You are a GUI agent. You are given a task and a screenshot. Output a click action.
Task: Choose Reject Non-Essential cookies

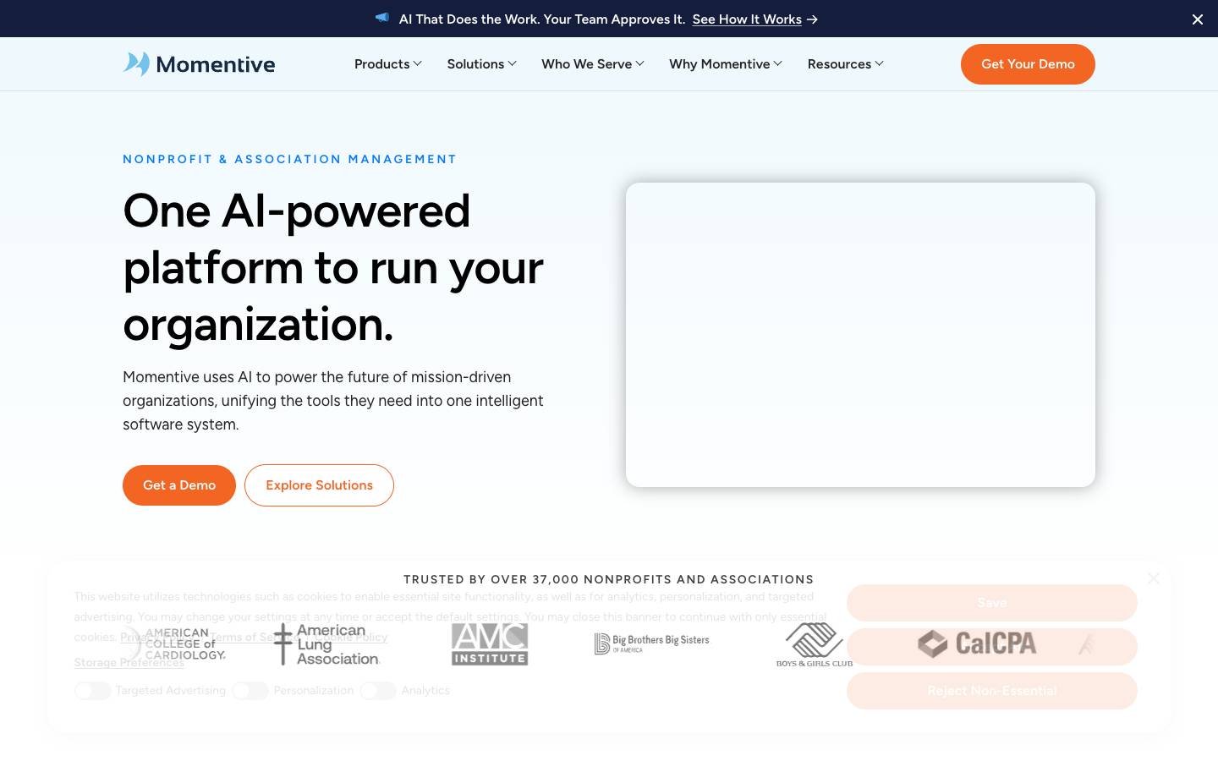(992, 691)
